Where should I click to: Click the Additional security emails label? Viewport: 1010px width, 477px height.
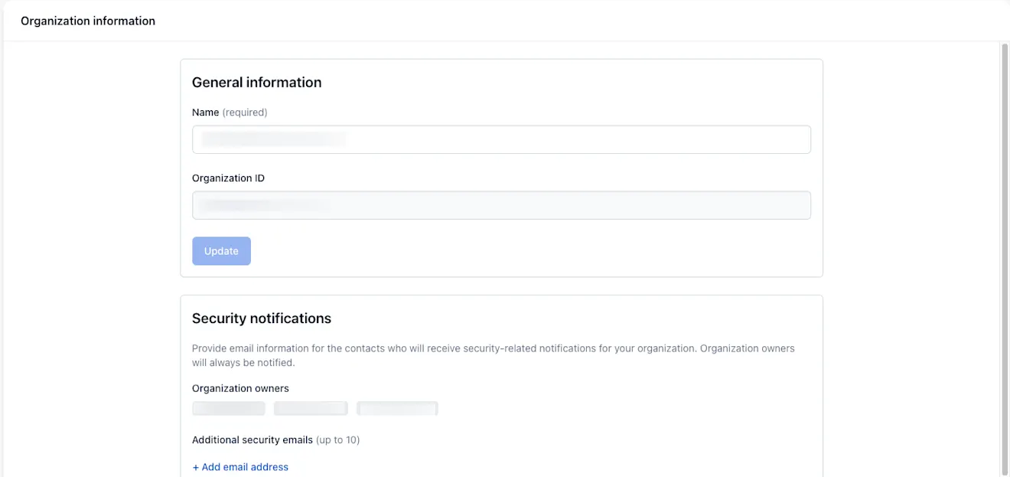252,440
